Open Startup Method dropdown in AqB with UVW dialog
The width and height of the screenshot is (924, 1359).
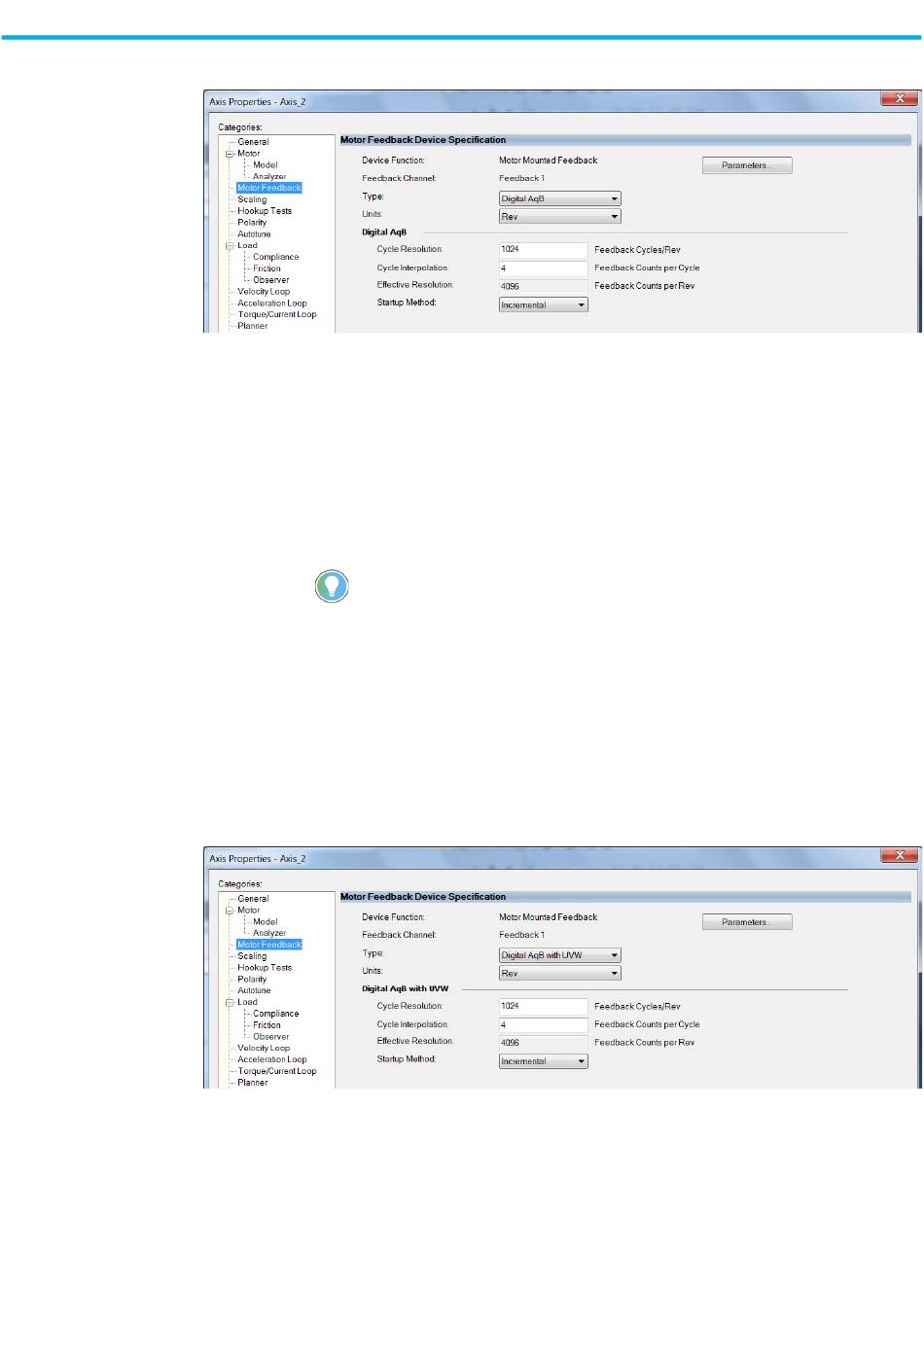pos(543,1061)
